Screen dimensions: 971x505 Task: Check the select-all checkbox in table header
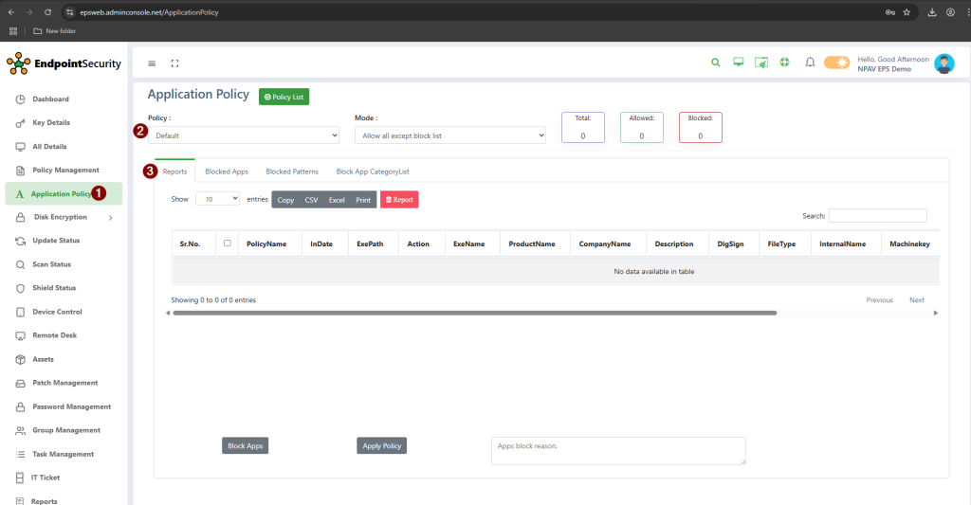228,243
